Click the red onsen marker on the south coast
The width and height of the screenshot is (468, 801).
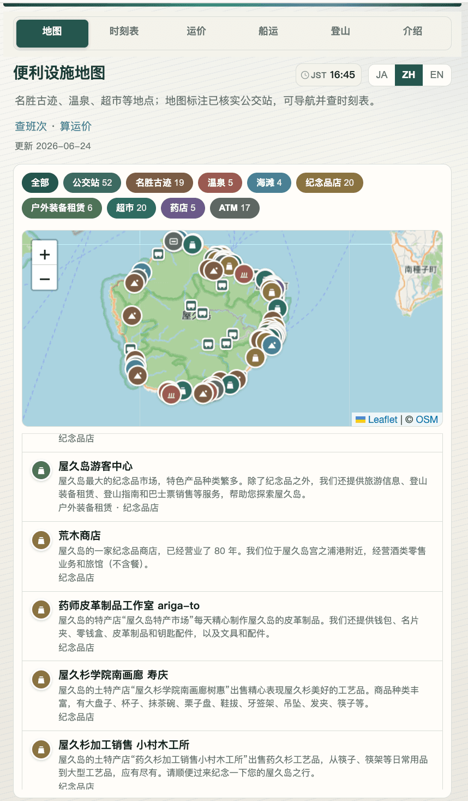click(171, 394)
